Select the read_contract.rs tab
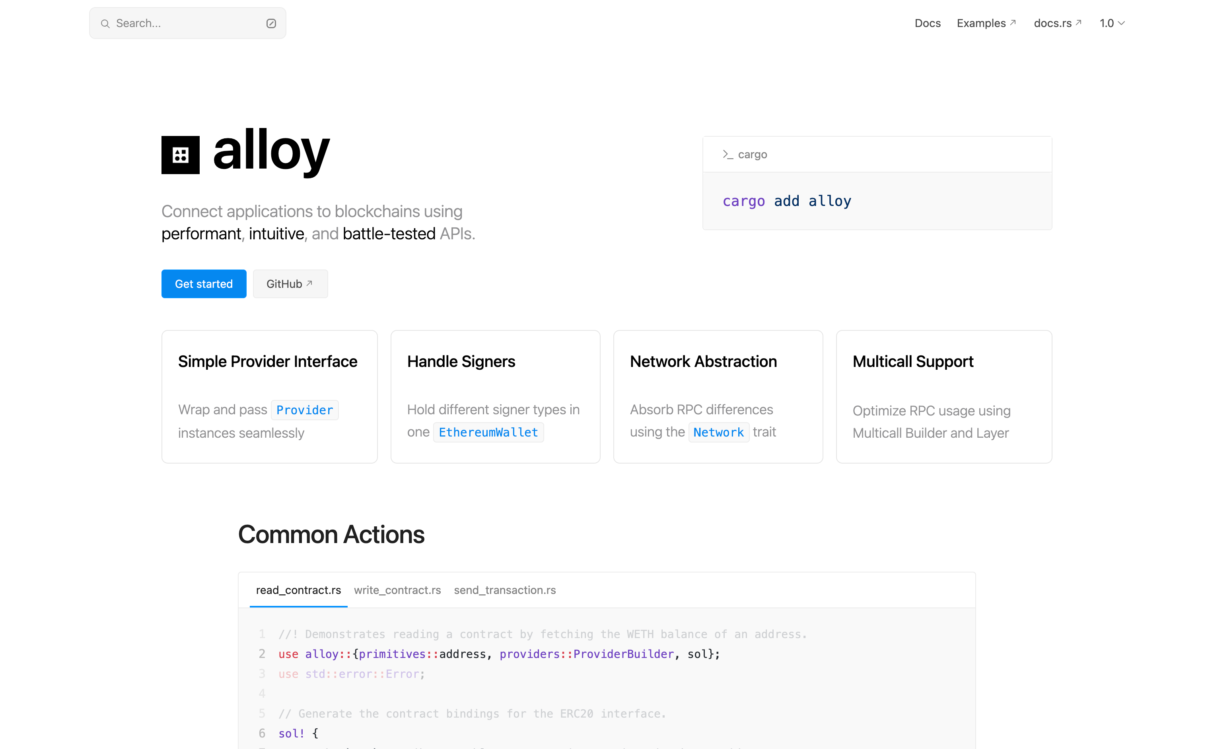The image size is (1206, 749). point(298,590)
